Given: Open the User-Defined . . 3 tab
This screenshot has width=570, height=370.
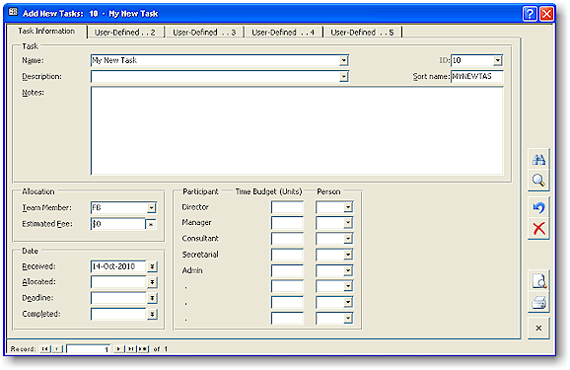Looking at the screenshot, I should tap(204, 33).
